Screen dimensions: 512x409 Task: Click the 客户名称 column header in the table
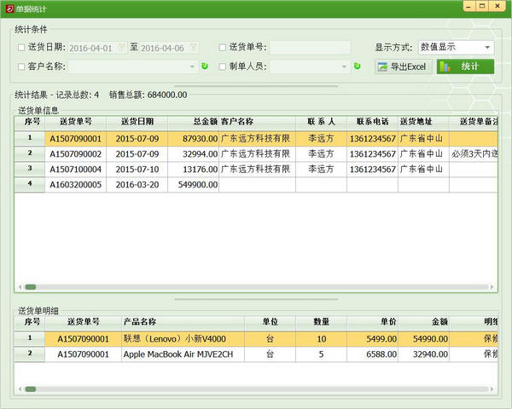(x=258, y=122)
